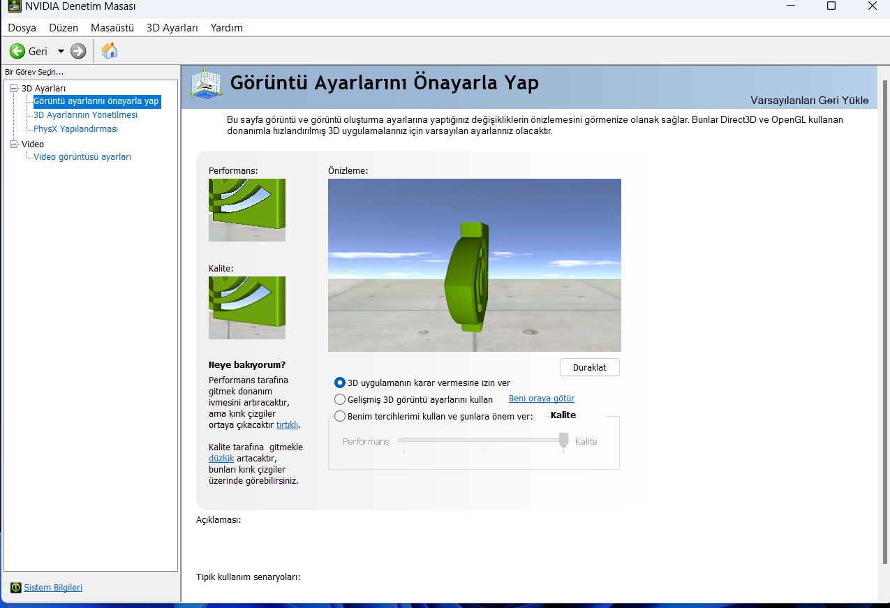
Task: Click the Beni oraya götür link
Action: pyautogui.click(x=542, y=399)
